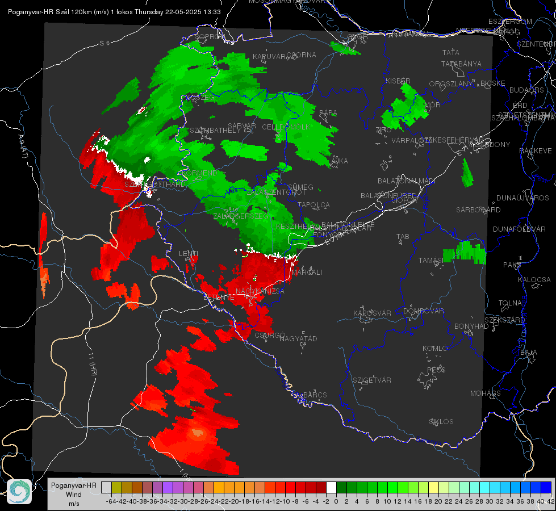Click the SZIGETVAR city label

371,380
